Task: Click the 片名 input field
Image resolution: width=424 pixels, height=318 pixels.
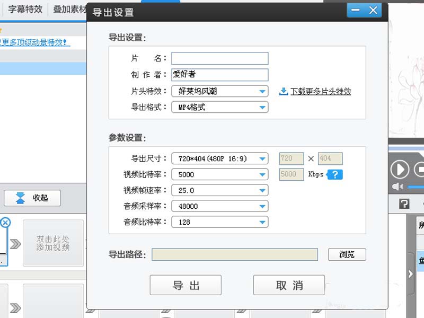Action: click(220, 58)
